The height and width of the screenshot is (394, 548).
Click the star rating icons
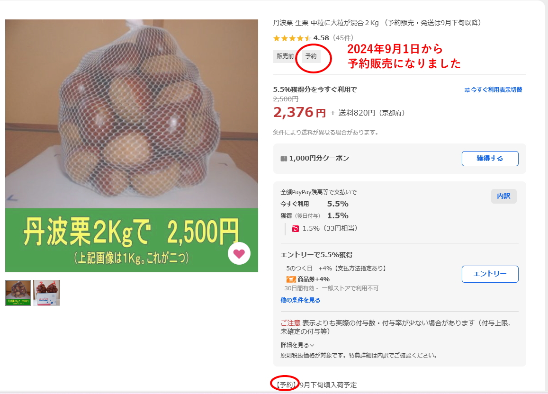pos(292,38)
